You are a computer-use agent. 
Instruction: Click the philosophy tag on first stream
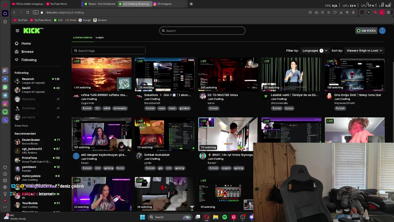(120, 108)
